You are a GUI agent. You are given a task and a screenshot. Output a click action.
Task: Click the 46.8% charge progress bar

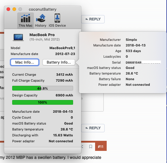click(x=42, y=88)
